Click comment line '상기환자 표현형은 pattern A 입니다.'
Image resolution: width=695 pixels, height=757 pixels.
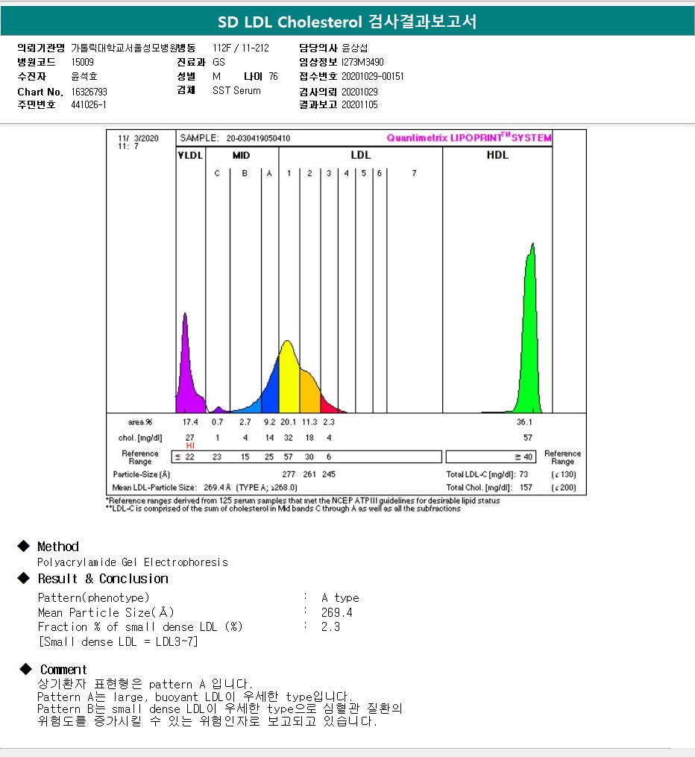[145, 684]
